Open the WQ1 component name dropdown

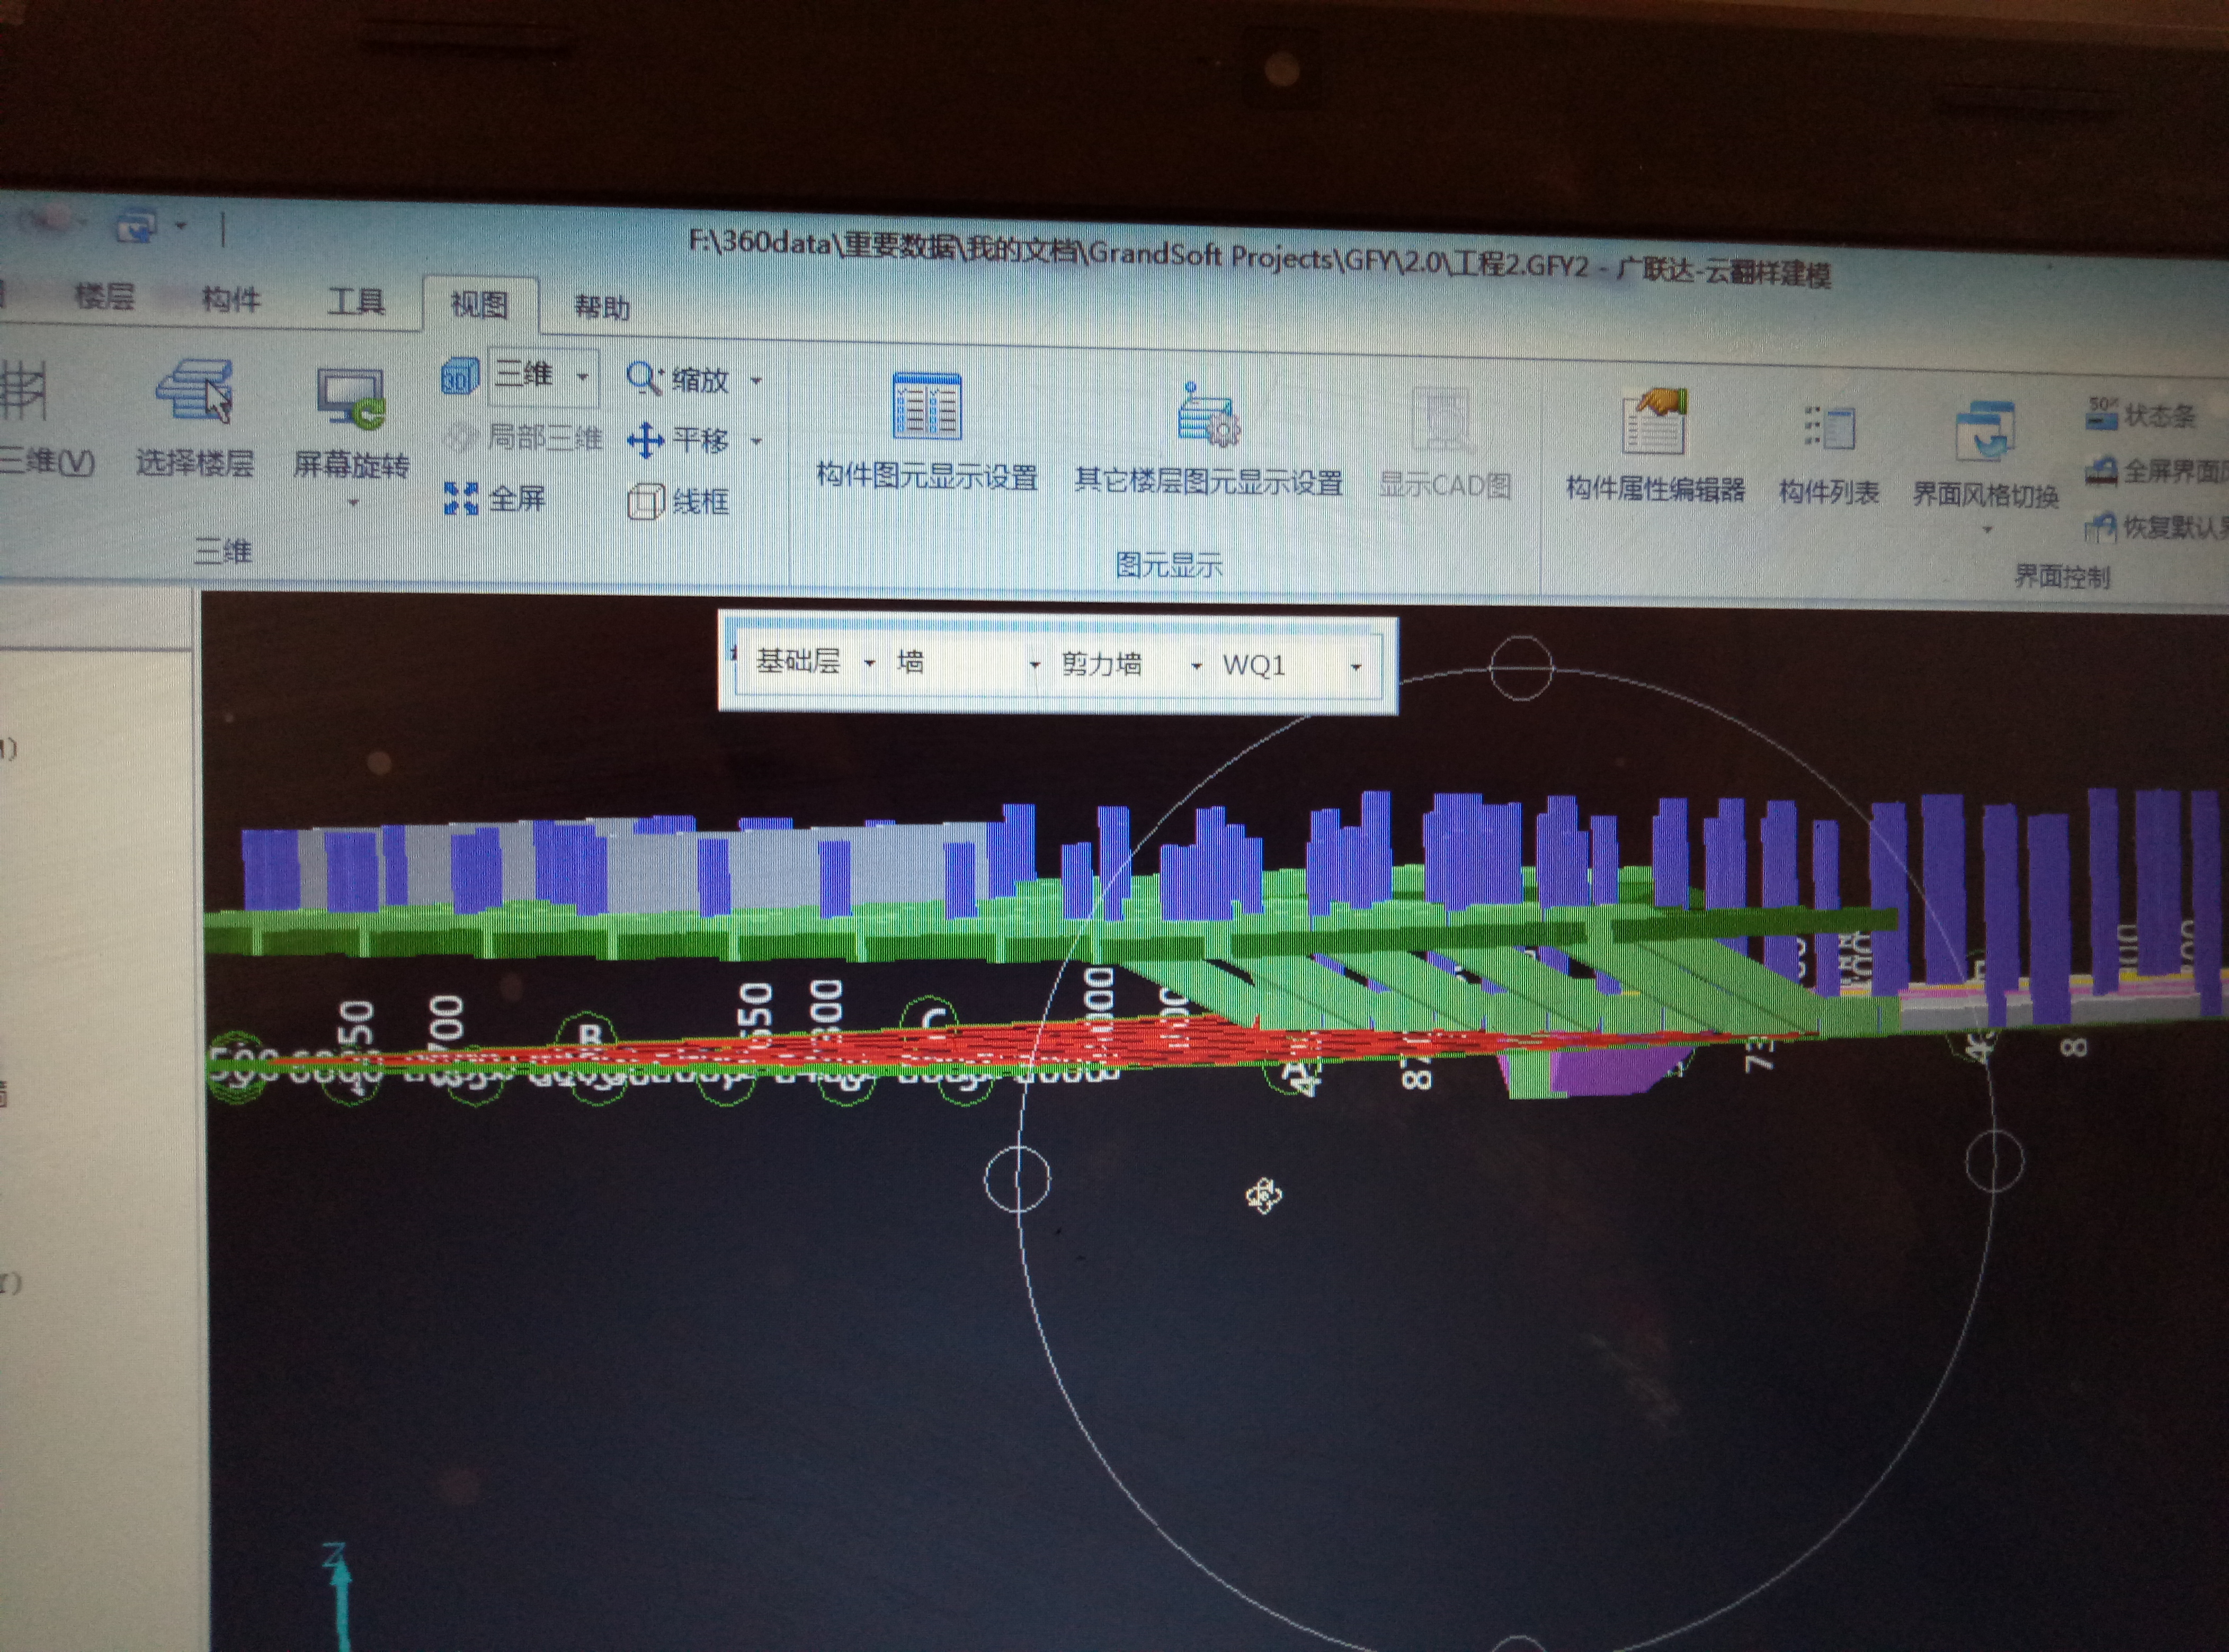click(1356, 667)
